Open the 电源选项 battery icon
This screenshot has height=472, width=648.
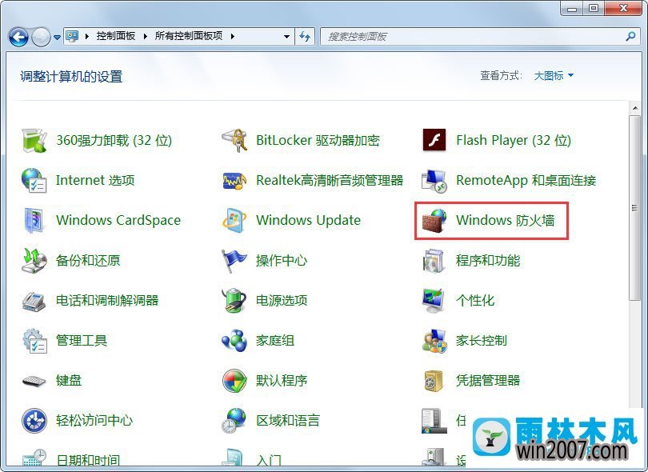[234, 301]
